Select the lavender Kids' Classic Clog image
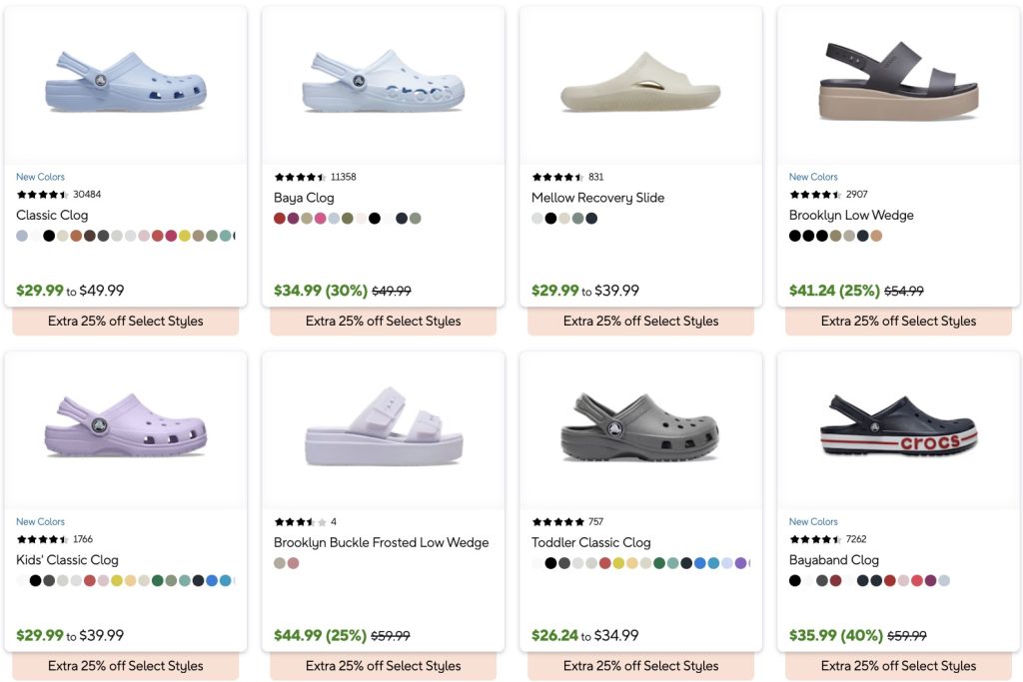The height and width of the screenshot is (682, 1023). point(126,426)
